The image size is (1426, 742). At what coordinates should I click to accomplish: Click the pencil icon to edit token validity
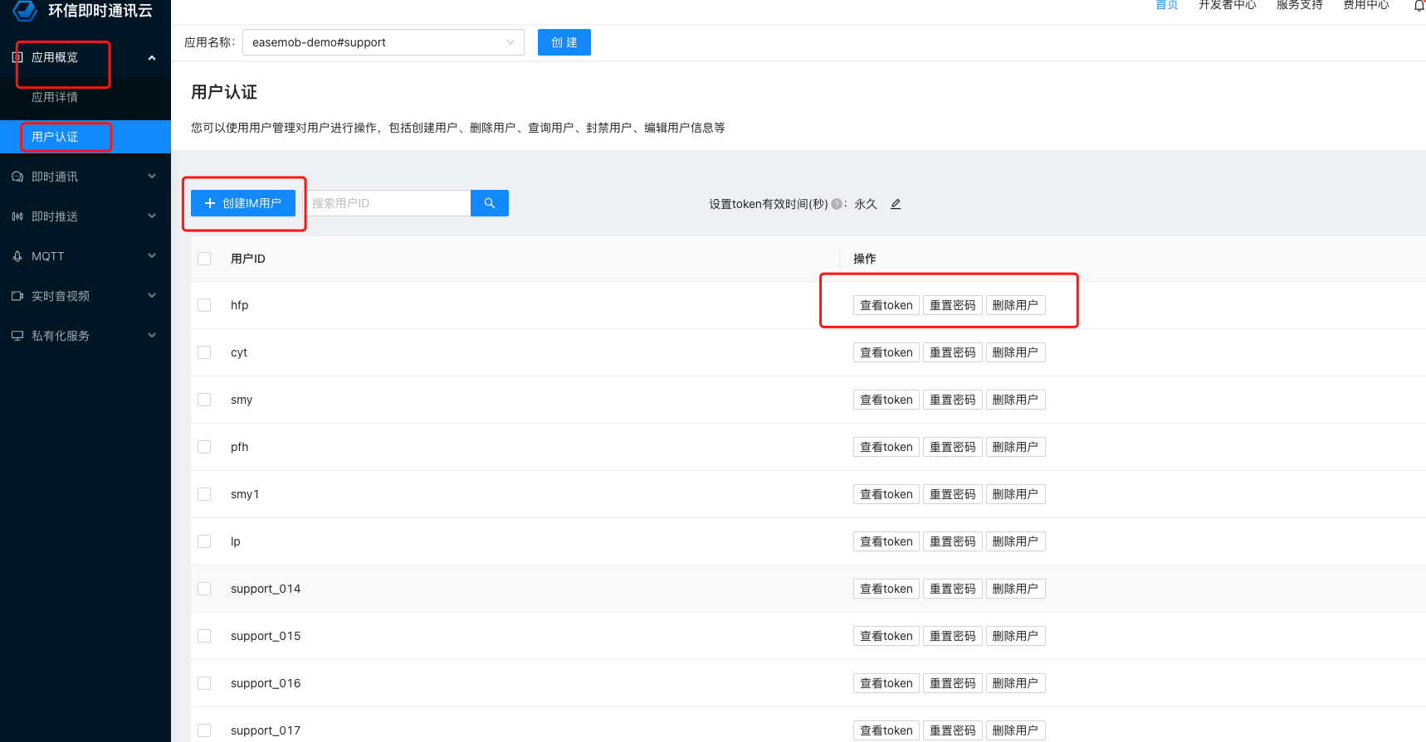tap(896, 204)
